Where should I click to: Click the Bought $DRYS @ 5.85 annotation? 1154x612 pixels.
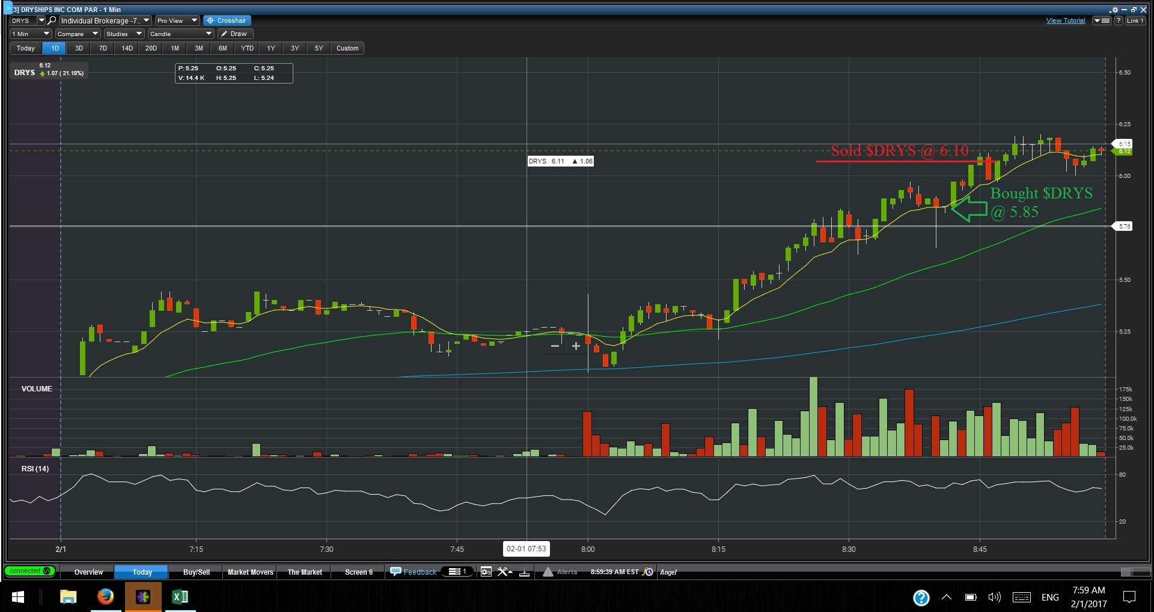(x=1041, y=202)
